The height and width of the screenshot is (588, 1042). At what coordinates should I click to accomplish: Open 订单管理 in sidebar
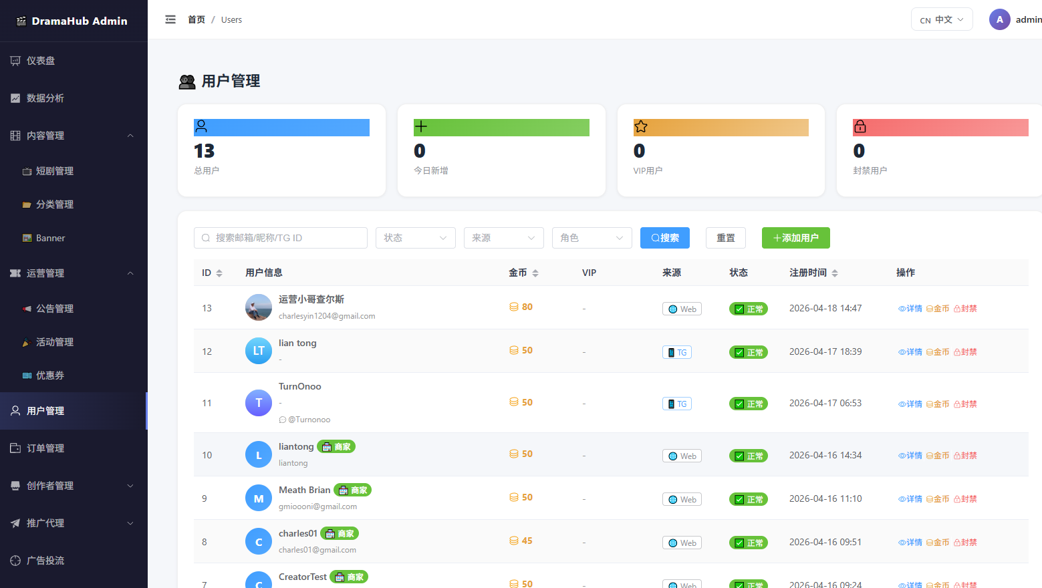coord(74,448)
